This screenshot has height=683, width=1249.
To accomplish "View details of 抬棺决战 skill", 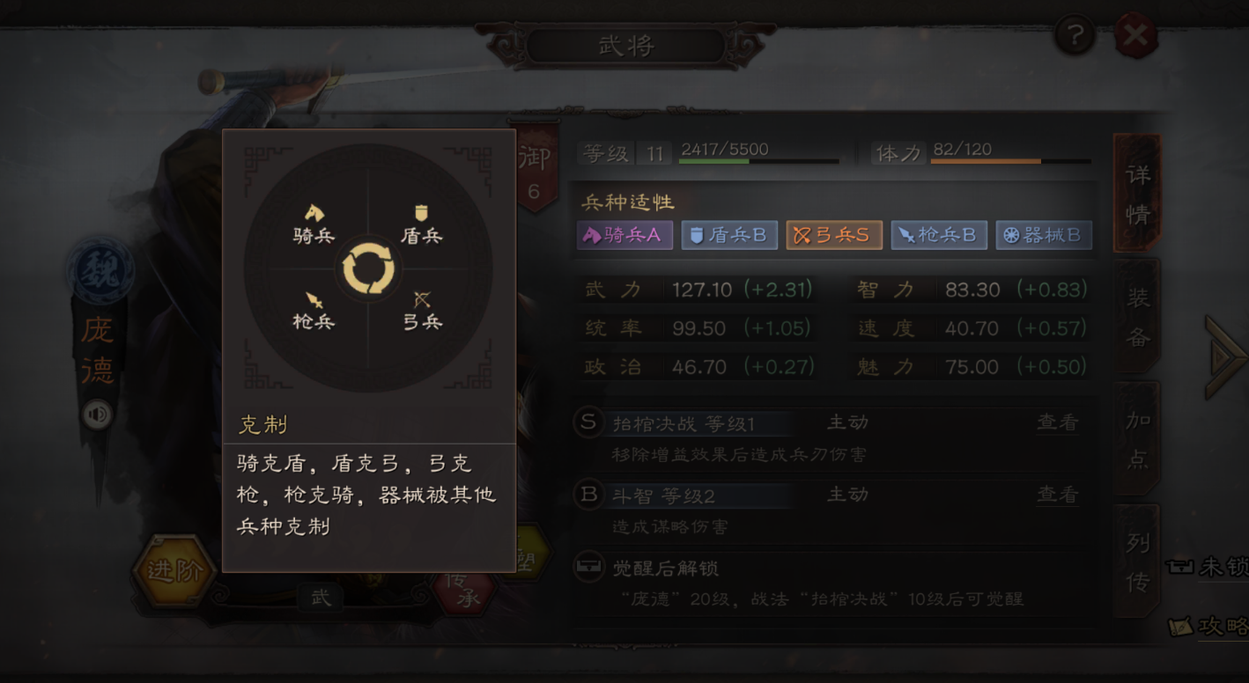I will point(1057,422).
